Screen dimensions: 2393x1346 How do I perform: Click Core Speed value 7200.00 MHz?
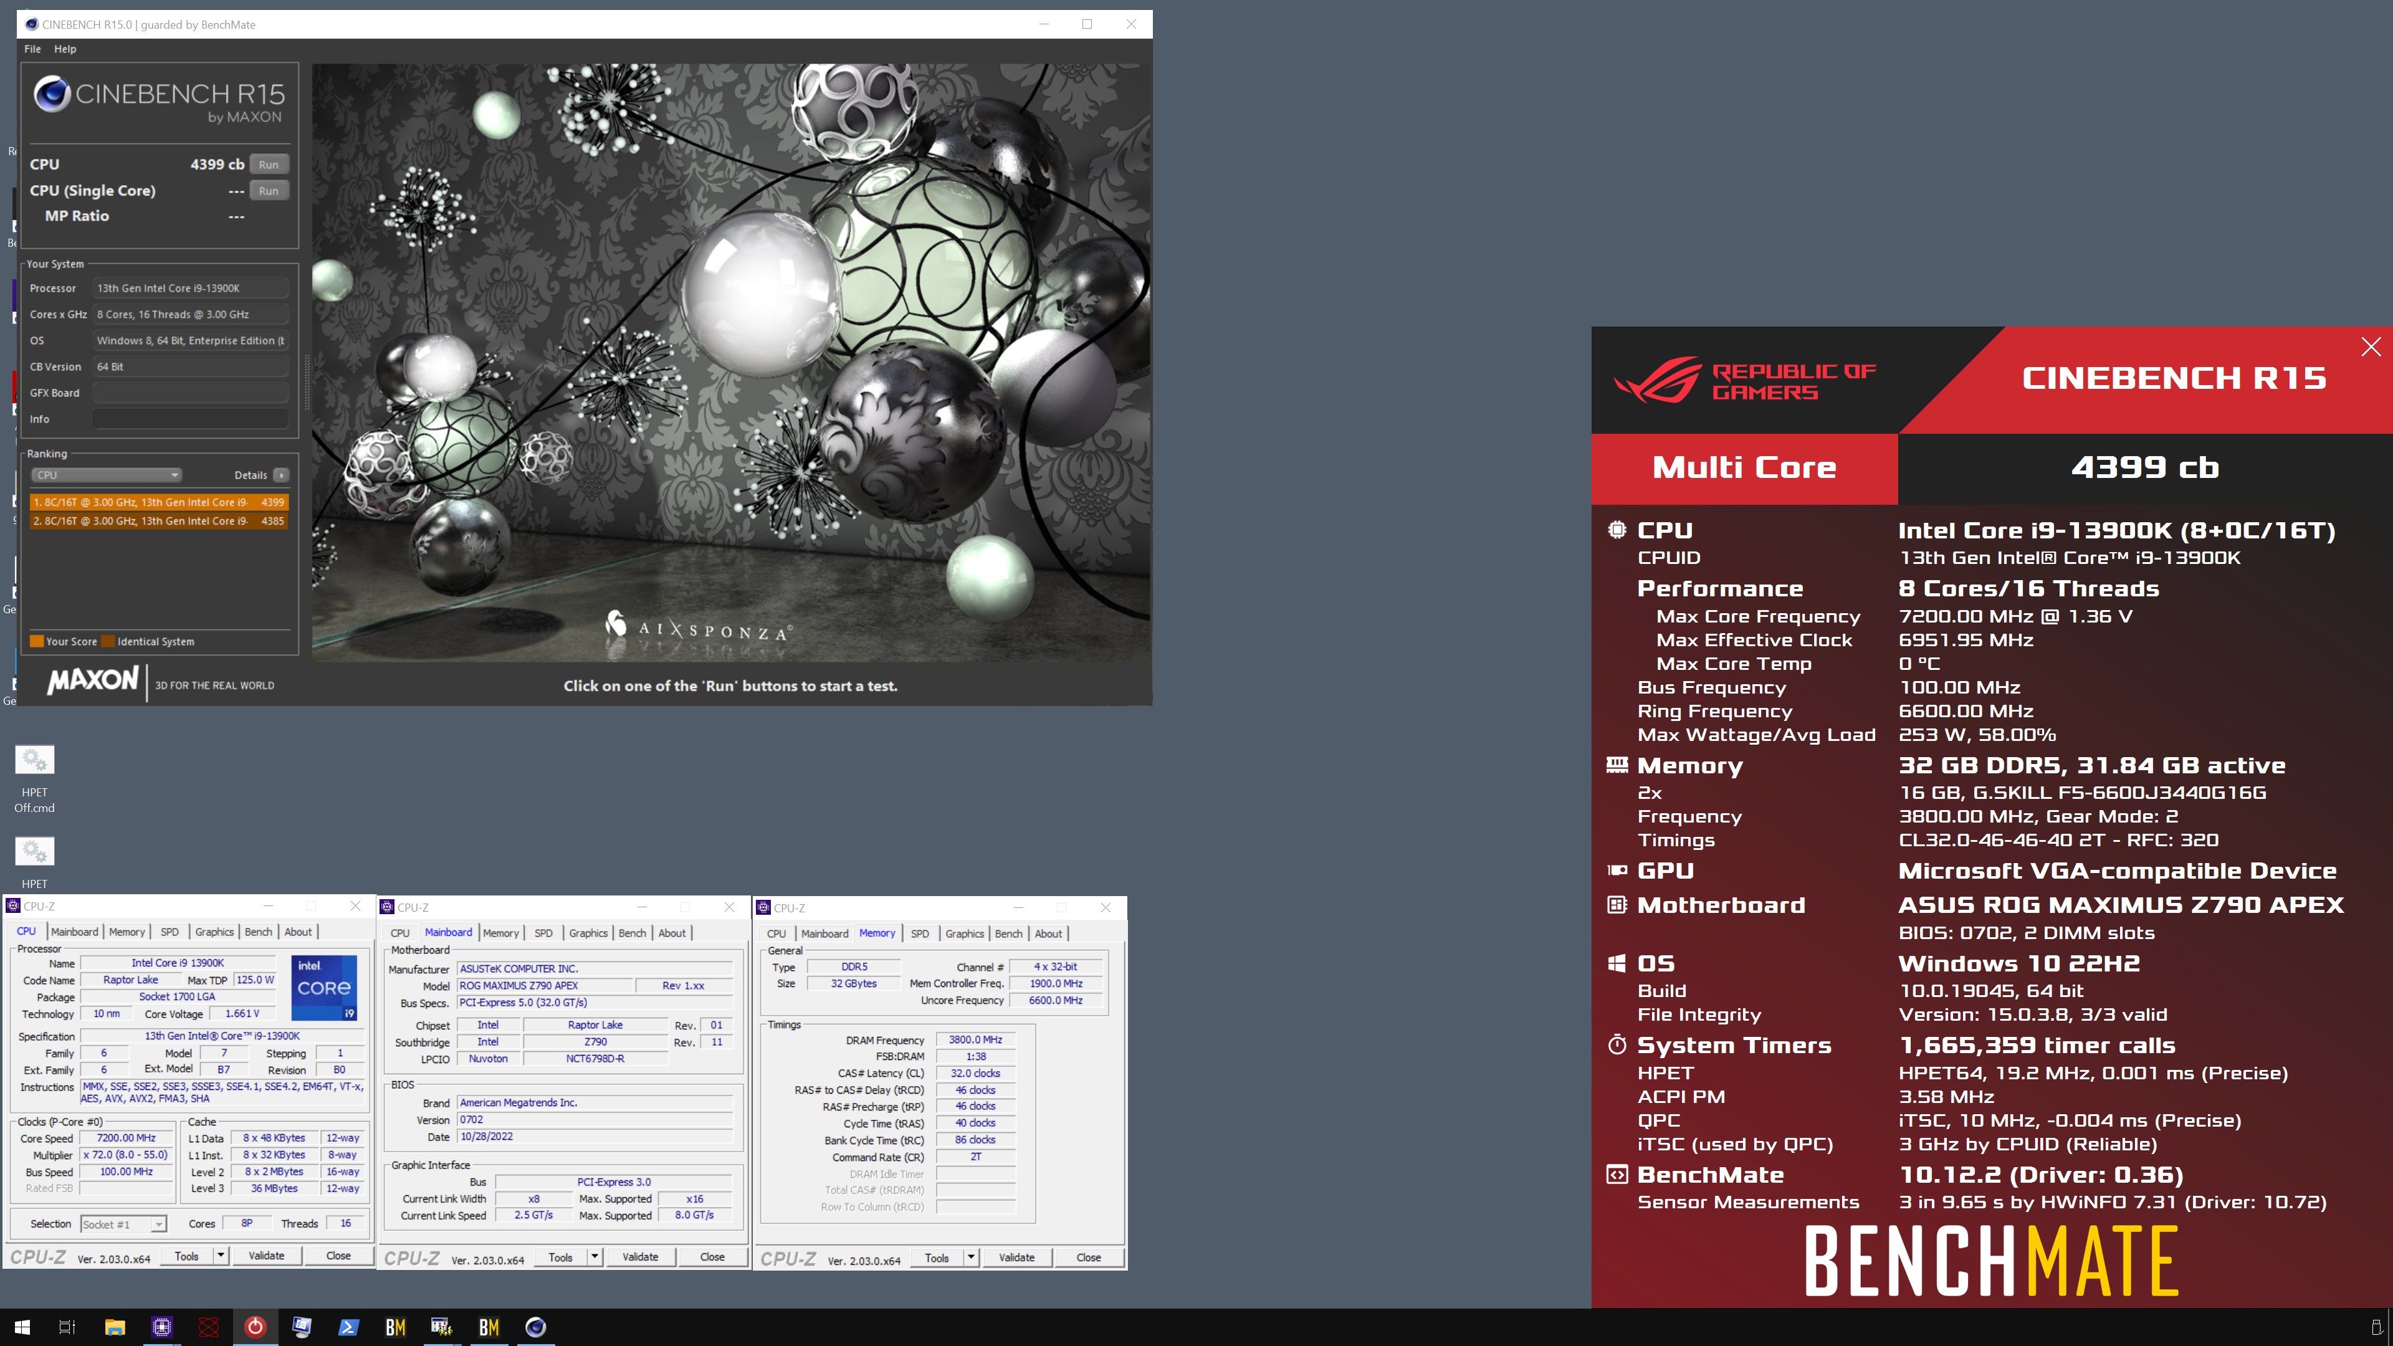pos(127,1138)
